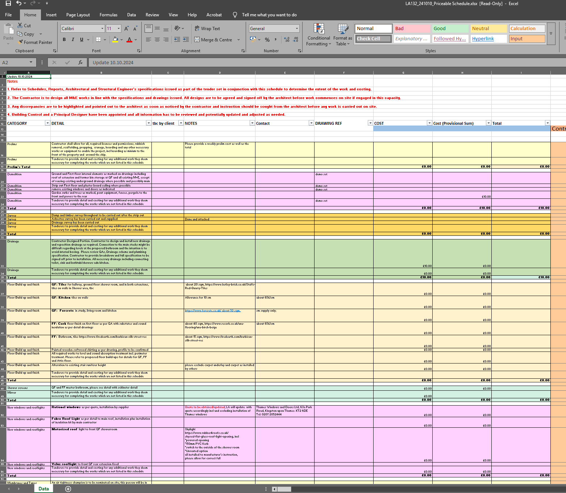Select the Cut icon in Clipboard group
This screenshot has width=566, height=493.
(x=20, y=25)
